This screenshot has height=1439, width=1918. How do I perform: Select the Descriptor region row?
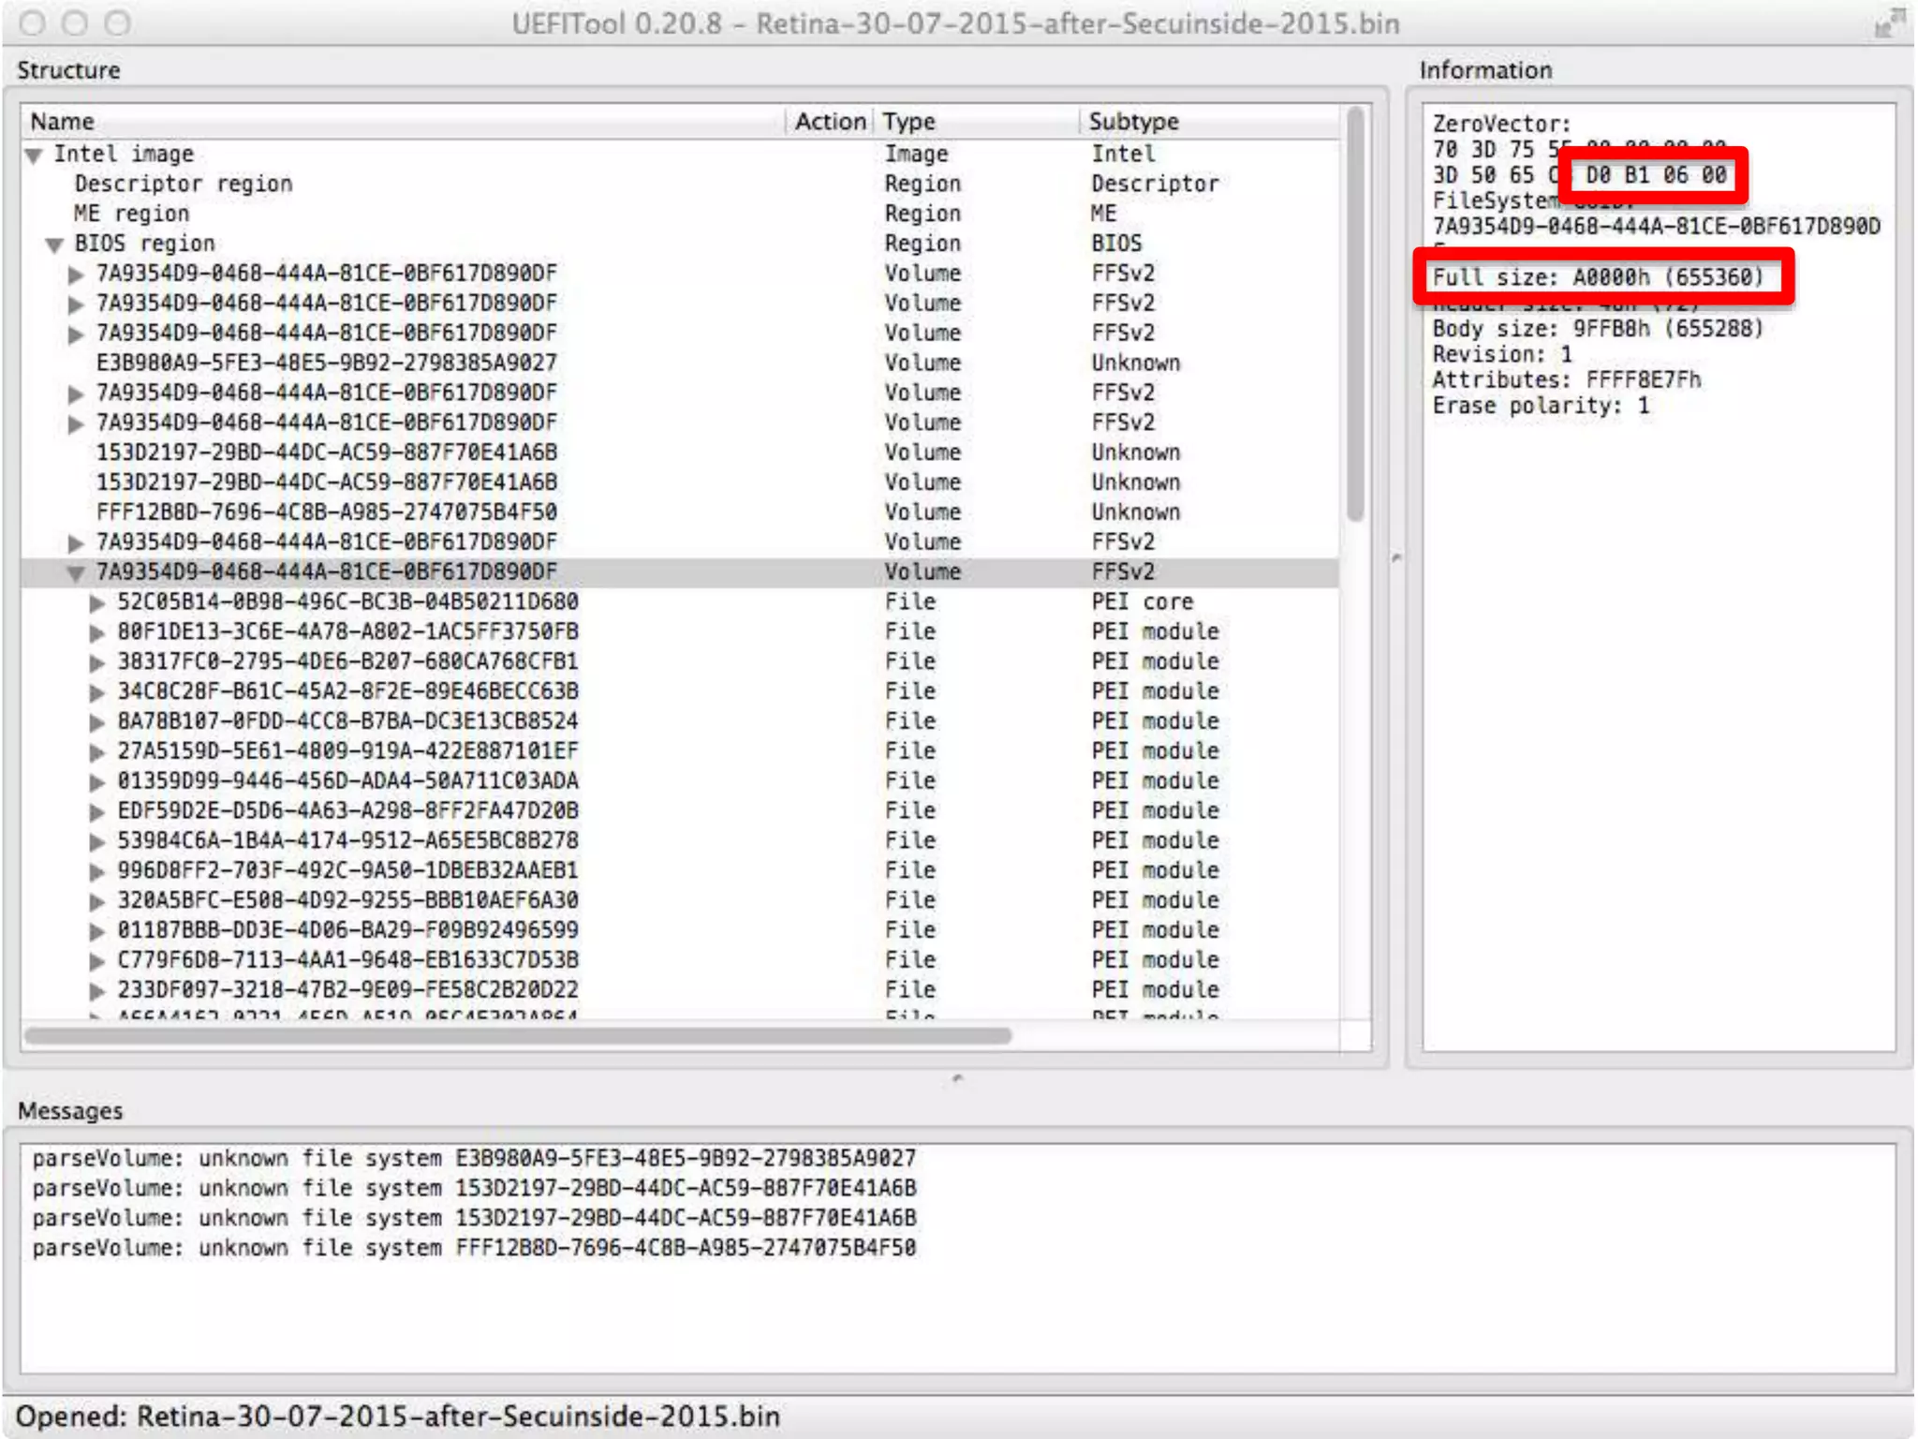pos(184,185)
